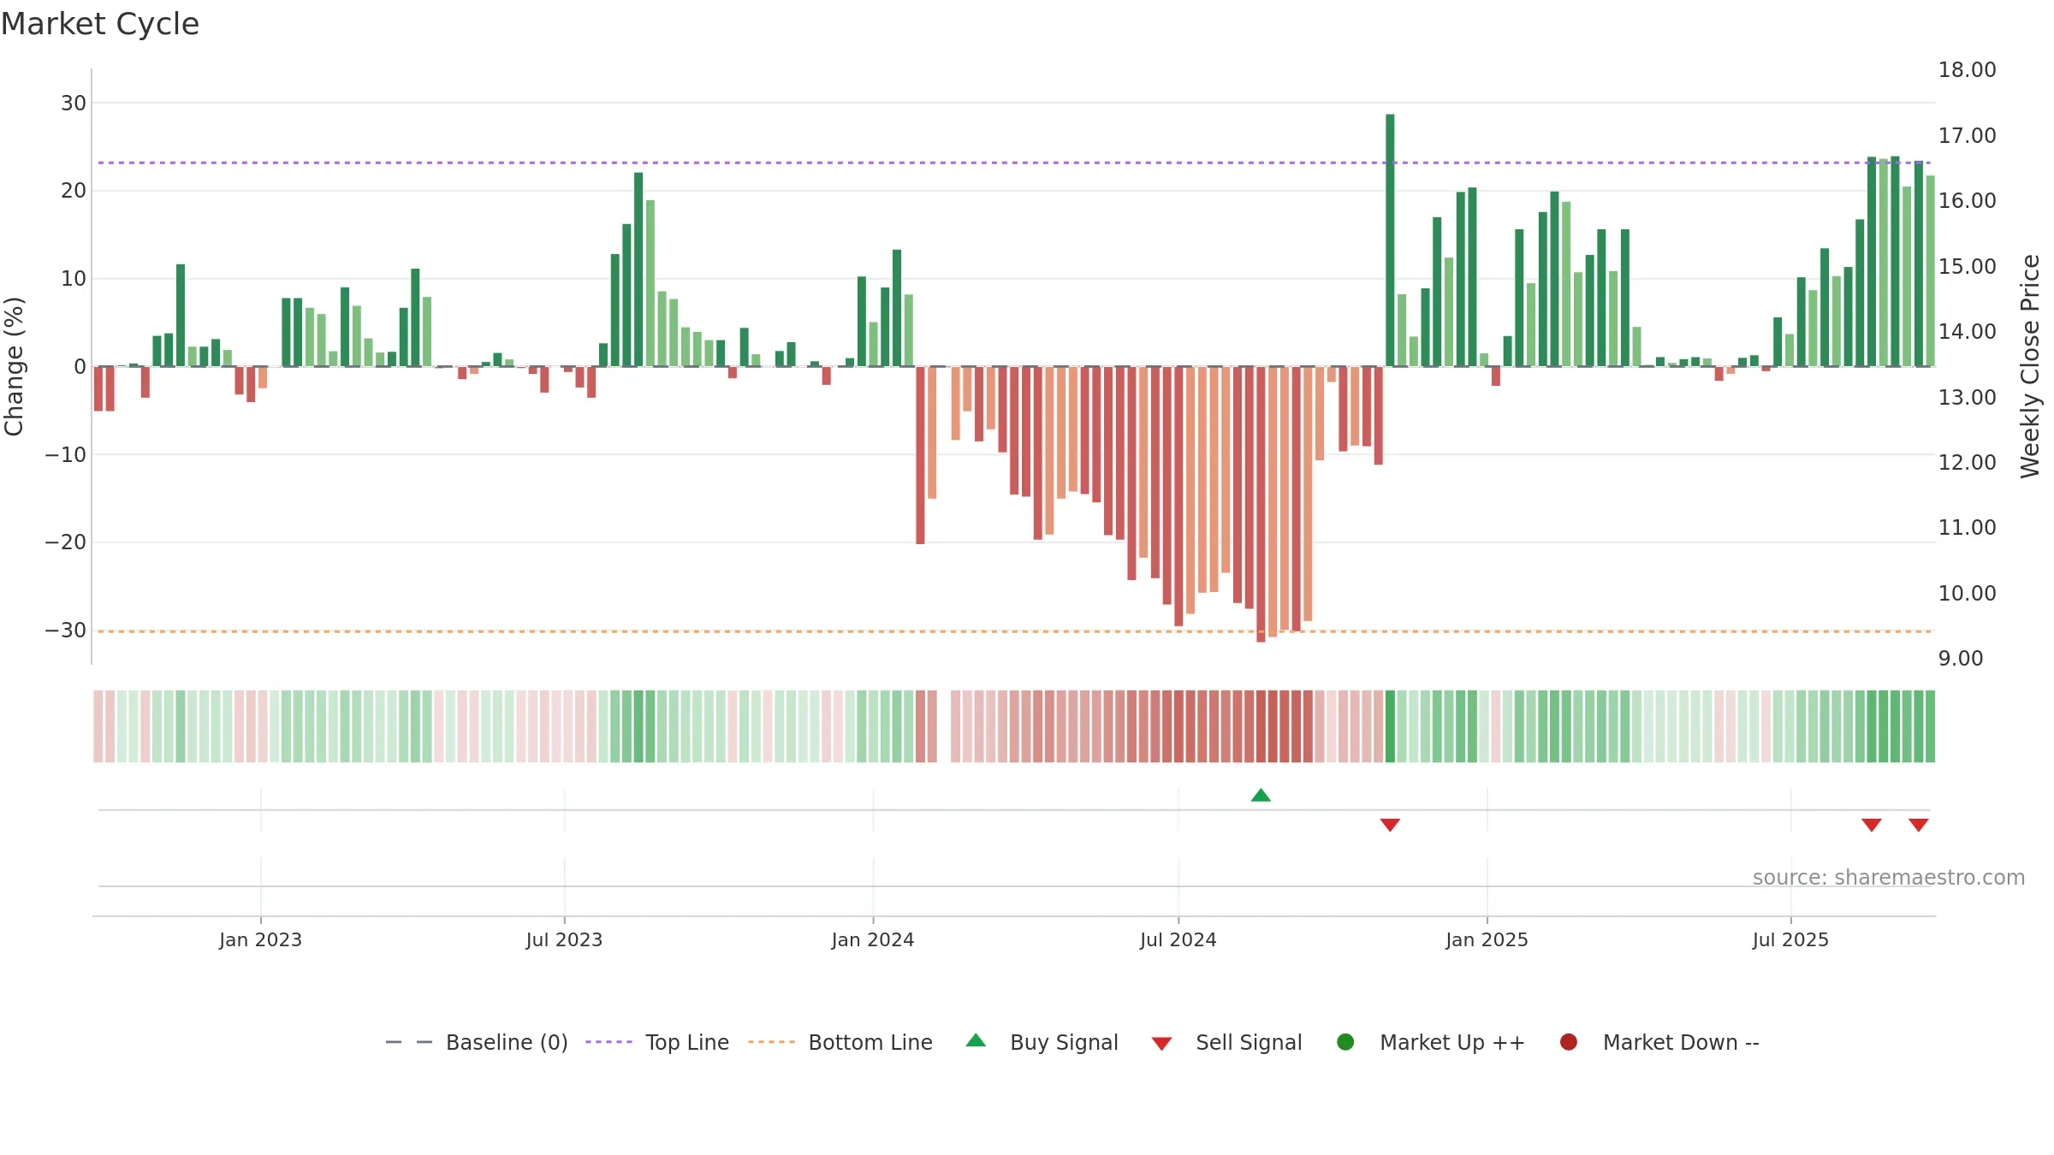Click the tallest green bar near Nov 2024

[1390, 240]
